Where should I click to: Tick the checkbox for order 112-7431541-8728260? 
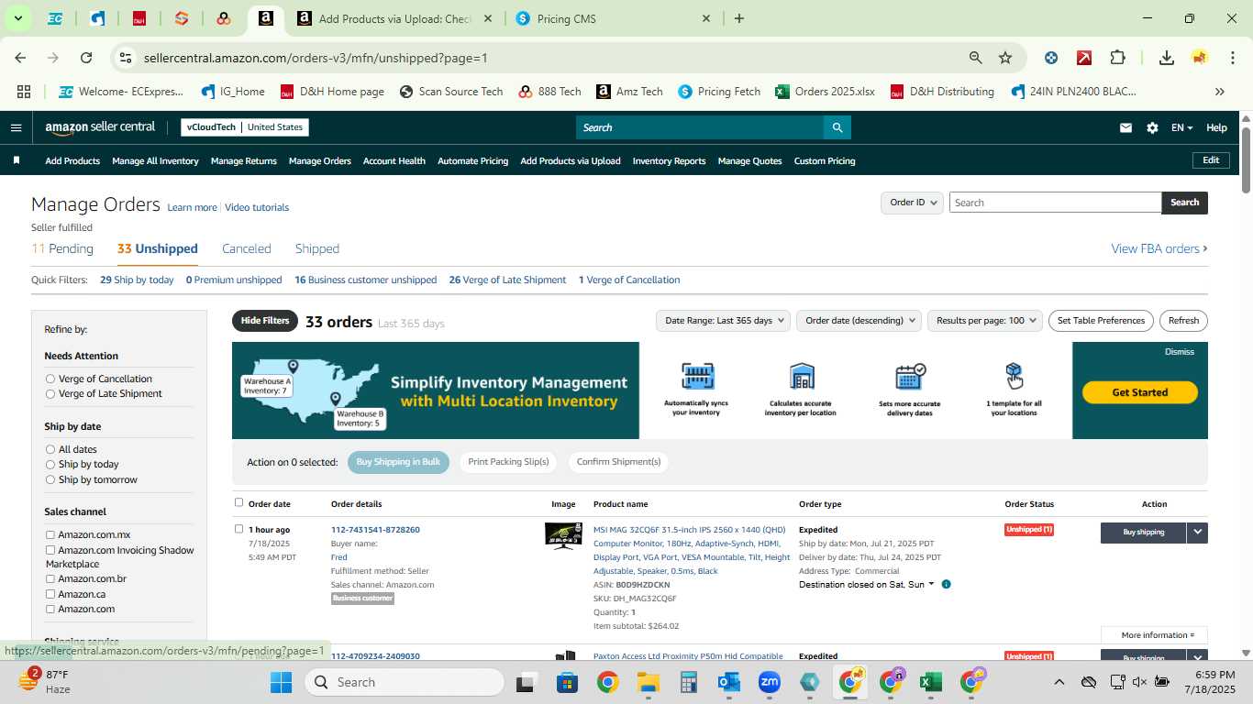(x=239, y=529)
